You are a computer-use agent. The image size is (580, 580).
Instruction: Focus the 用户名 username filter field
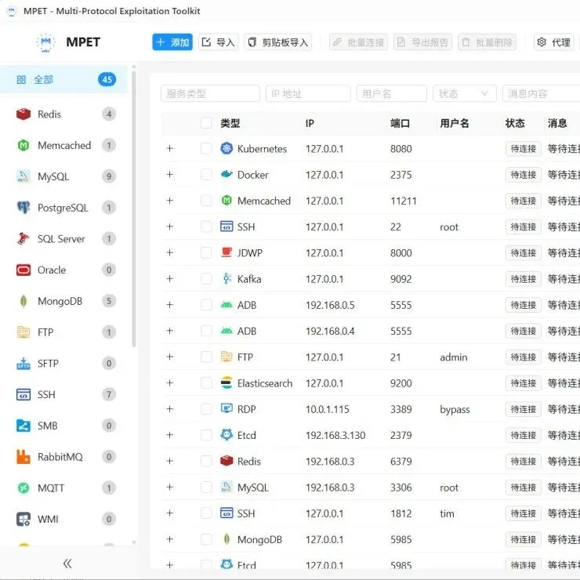(x=392, y=93)
